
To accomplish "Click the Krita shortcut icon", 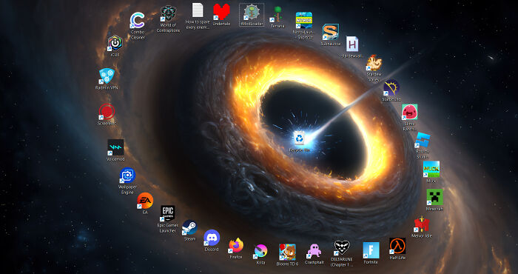I will 260,251.
